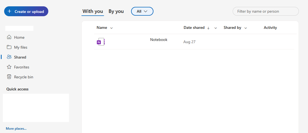Click the Favorites star icon
Image resolution: width=308 pixels, height=133 pixels.
tap(9, 67)
